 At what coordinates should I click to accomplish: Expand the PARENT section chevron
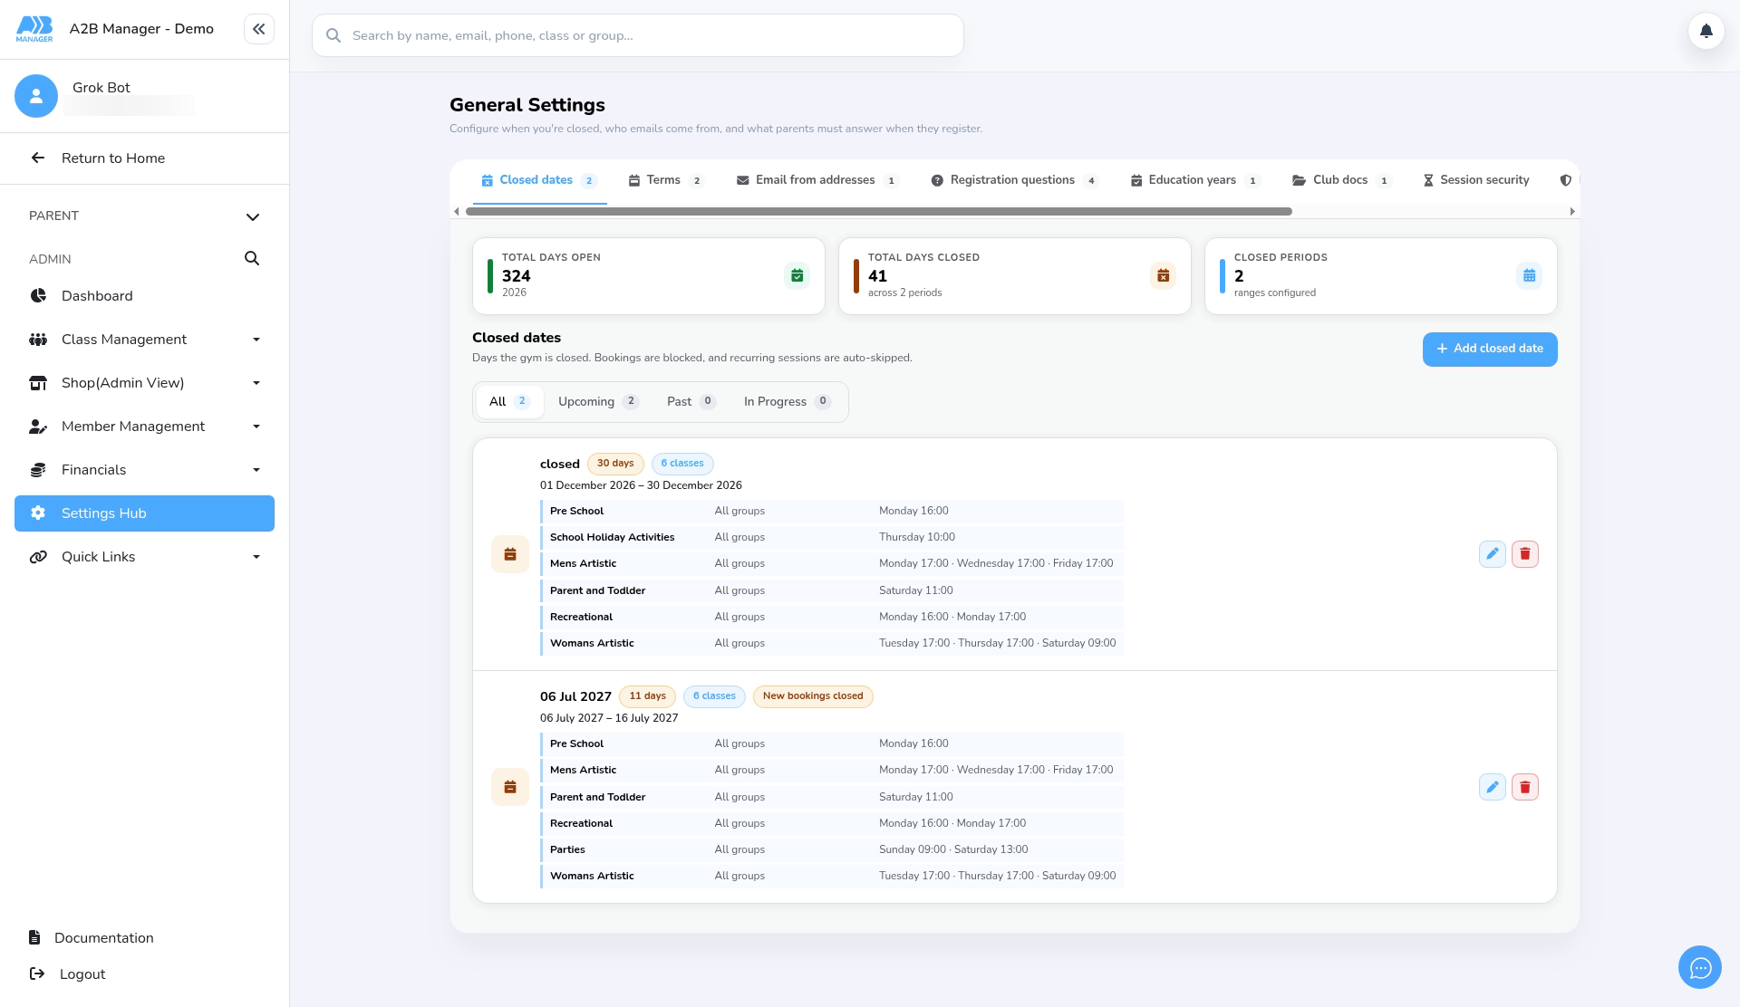(x=253, y=216)
